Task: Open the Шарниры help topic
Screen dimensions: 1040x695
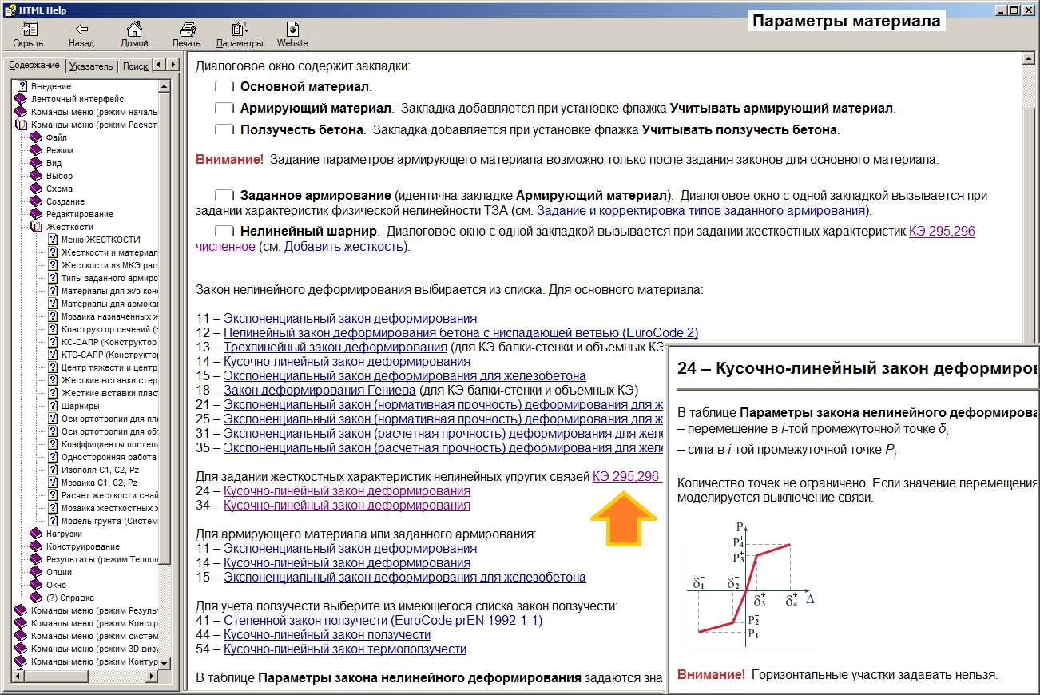Action: point(80,406)
